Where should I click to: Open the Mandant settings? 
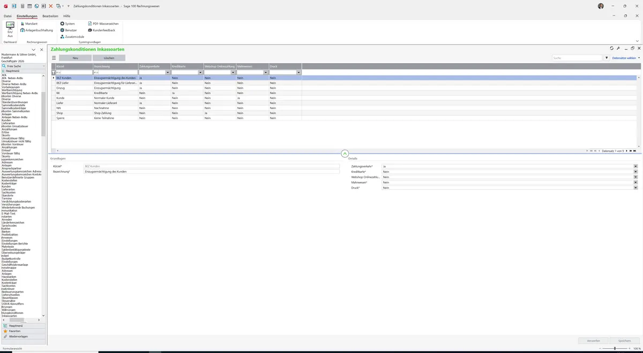[x=29, y=24]
